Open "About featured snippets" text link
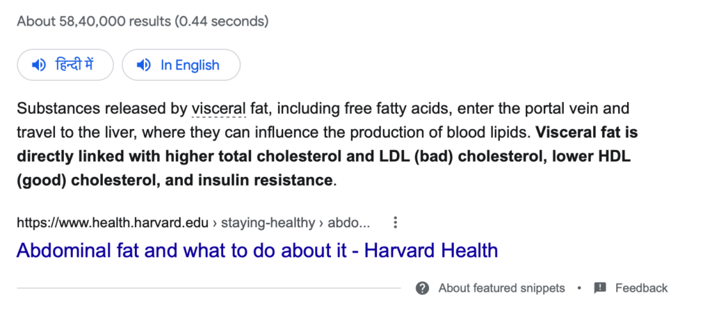The image size is (712, 325). pos(501,287)
